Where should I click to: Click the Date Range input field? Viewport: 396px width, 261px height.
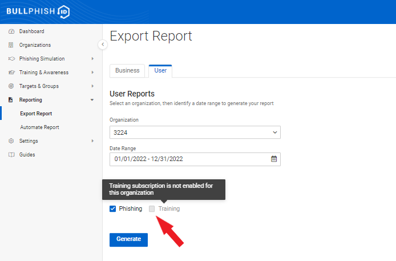(x=195, y=159)
